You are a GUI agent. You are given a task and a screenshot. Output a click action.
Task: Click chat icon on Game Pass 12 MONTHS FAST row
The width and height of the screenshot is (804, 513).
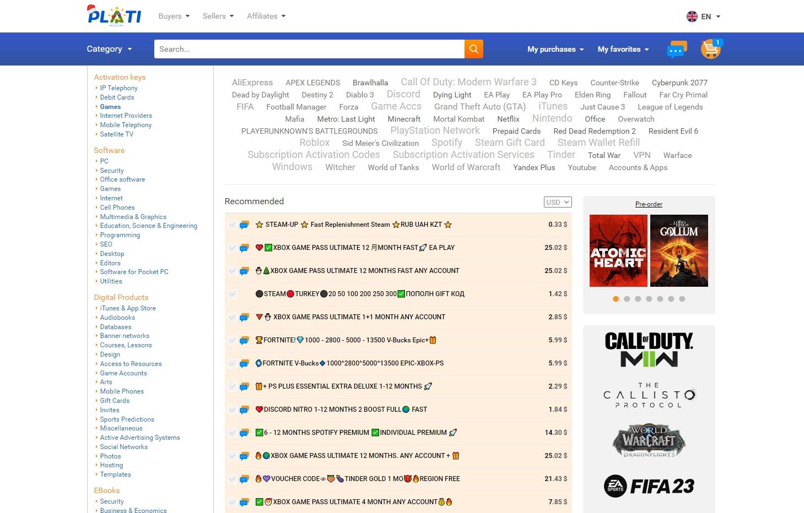[x=244, y=271]
